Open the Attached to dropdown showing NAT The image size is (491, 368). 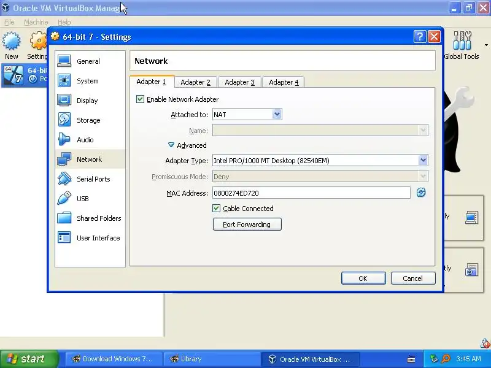click(x=247, y=114)
